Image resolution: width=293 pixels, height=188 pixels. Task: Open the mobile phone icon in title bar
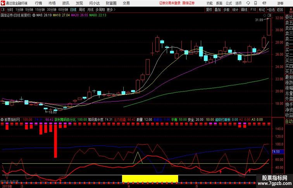point(256,3)
